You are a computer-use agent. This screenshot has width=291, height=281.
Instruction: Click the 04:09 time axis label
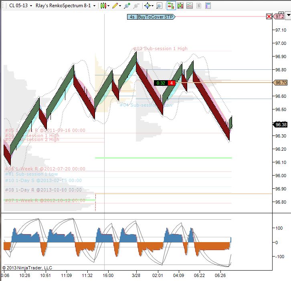click(178, 275)
